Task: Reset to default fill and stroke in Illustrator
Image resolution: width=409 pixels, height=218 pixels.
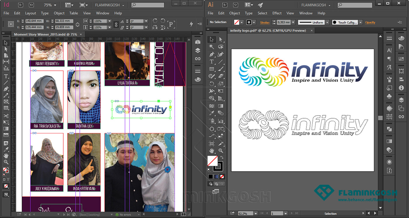Action: [209, 170]
